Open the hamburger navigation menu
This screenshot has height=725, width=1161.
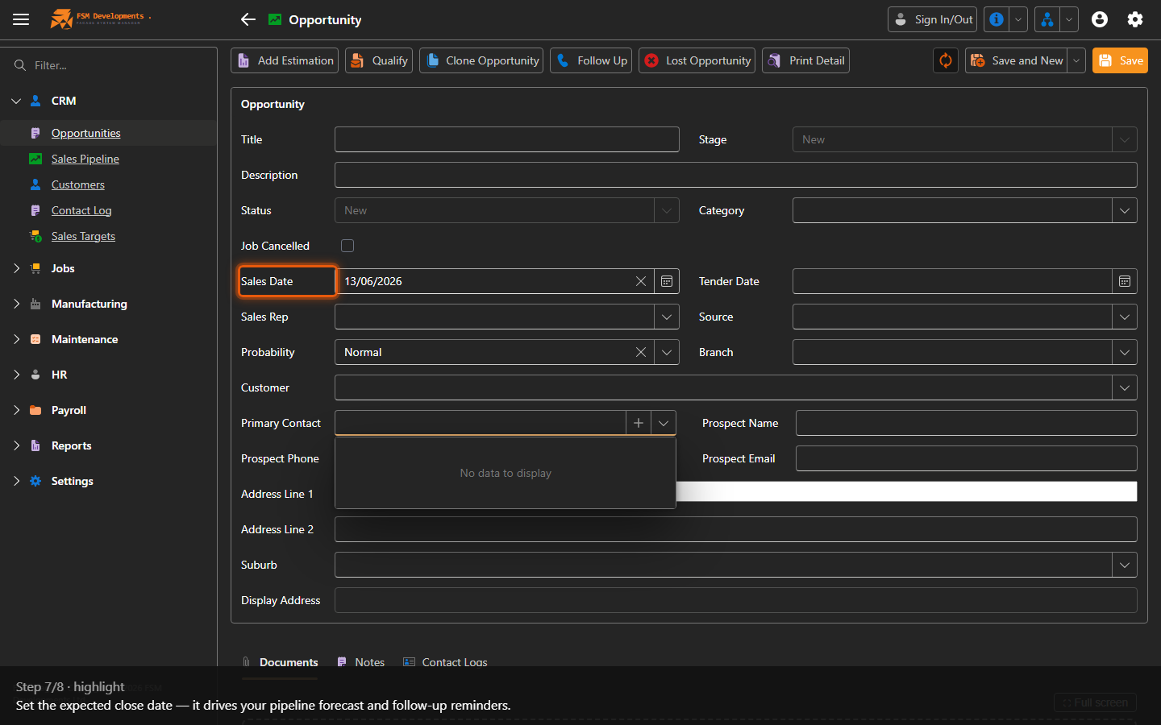coord(21,19)
